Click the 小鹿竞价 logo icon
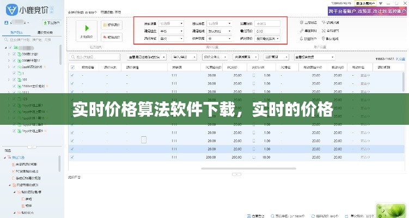The height and width of the screenshot is (218, 409). 11,9
